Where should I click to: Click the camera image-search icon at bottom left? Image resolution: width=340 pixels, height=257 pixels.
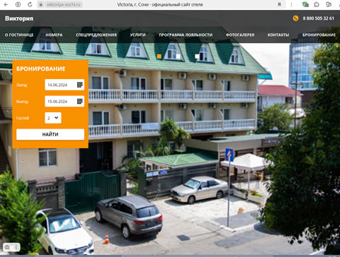7,247
